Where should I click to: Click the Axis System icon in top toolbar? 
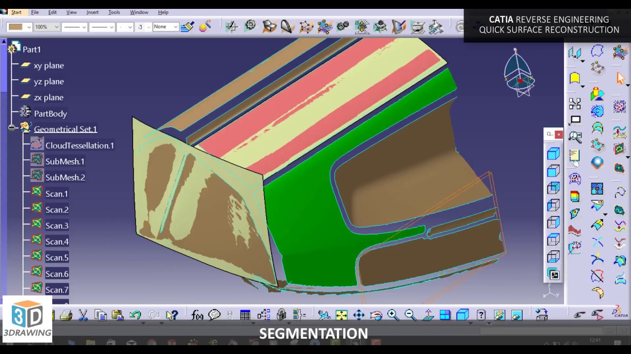pyautogui.click(x=232, y=27)
